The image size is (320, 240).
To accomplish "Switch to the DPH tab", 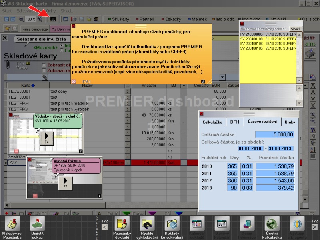I will [x=235, y=122].
